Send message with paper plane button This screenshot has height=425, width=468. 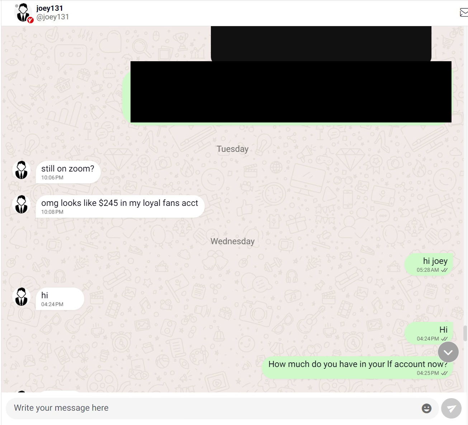pos(451,409)
